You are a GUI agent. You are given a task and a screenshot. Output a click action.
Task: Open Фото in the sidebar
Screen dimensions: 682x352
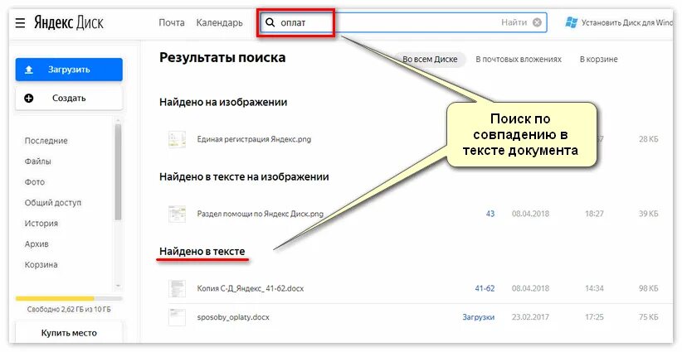[x=35, y=182]
